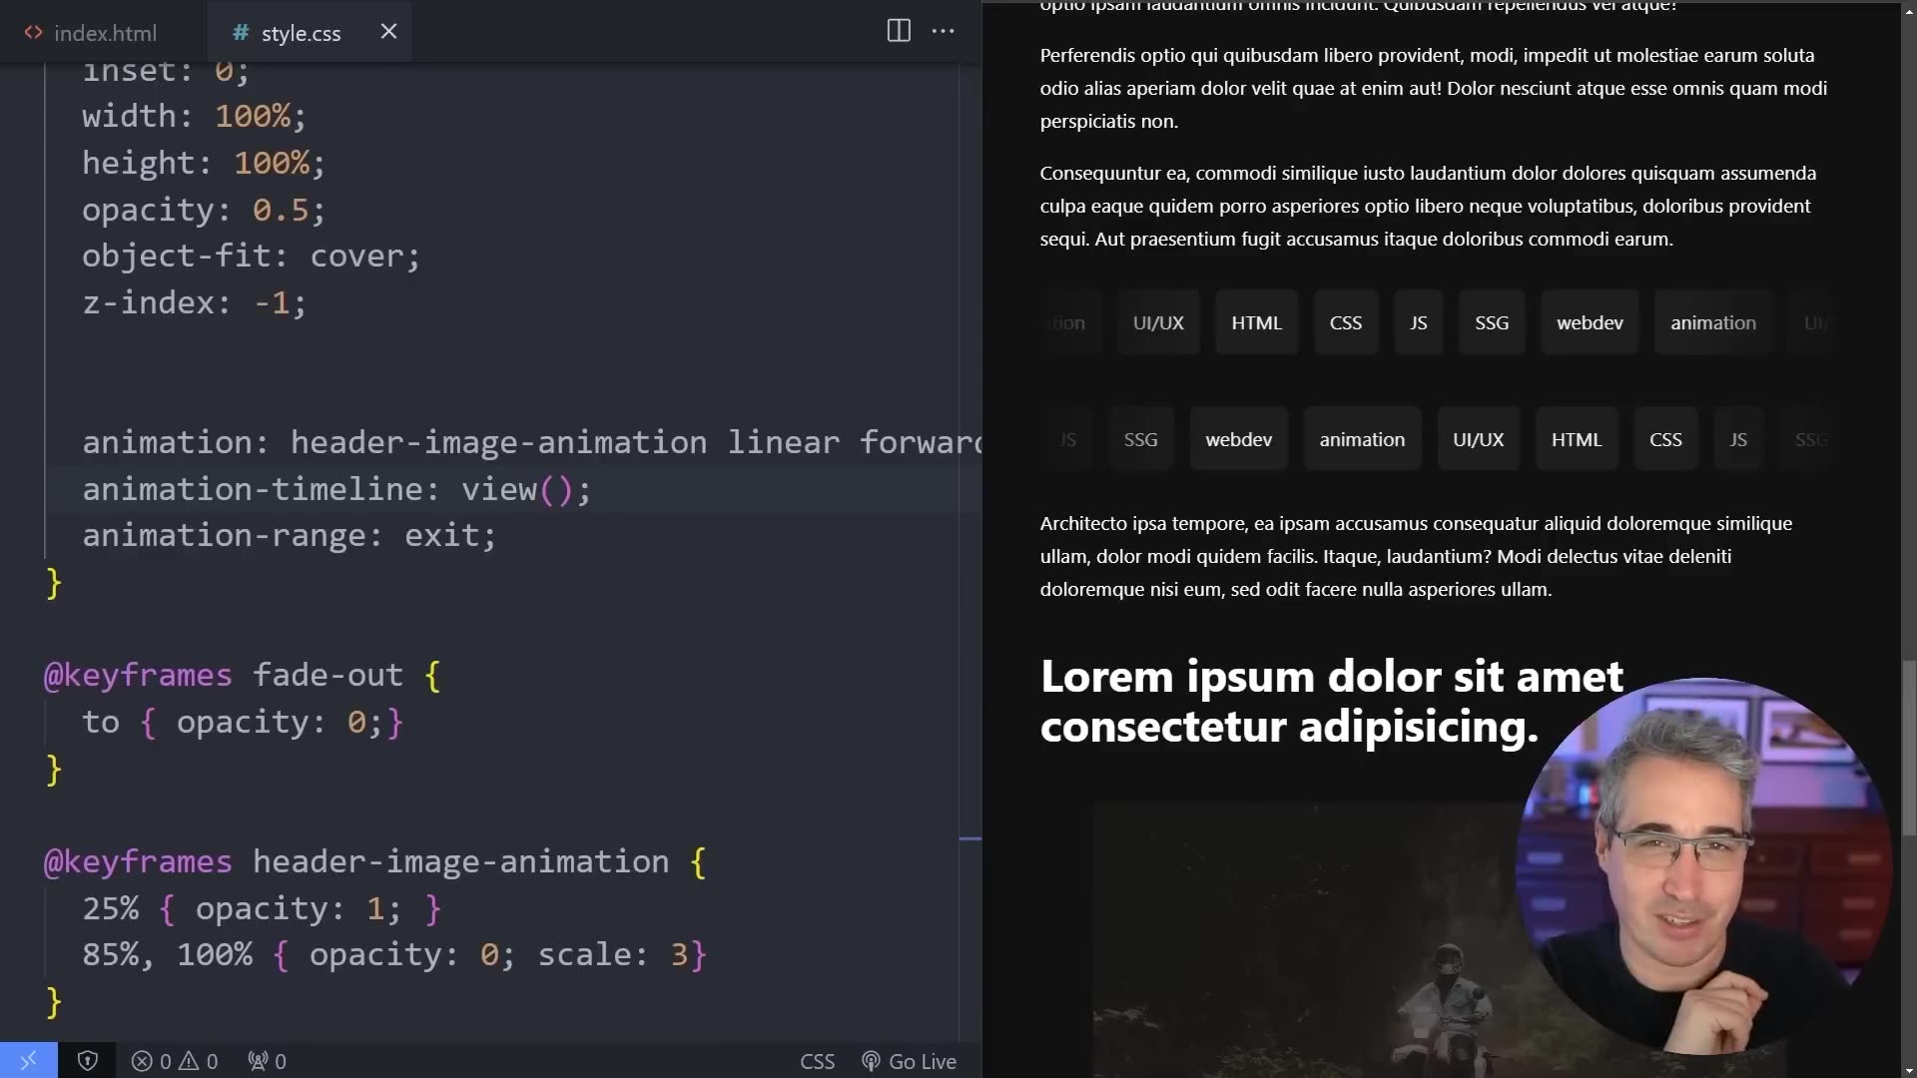Click the Workspace Trust shield icon
This screenshot has width=1917, height=1078.
coord(88,1060)
